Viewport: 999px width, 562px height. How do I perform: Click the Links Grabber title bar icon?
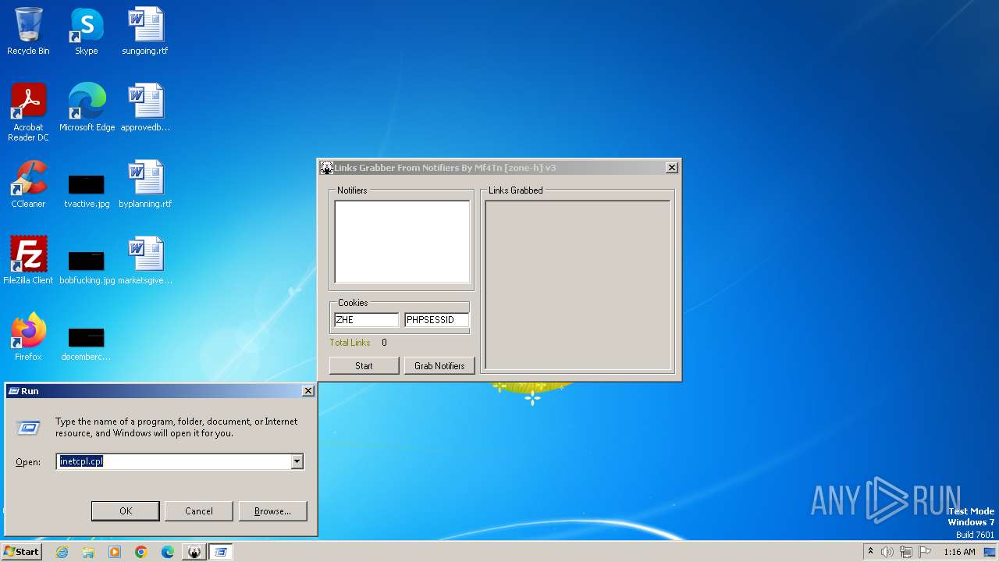point(327,168)
